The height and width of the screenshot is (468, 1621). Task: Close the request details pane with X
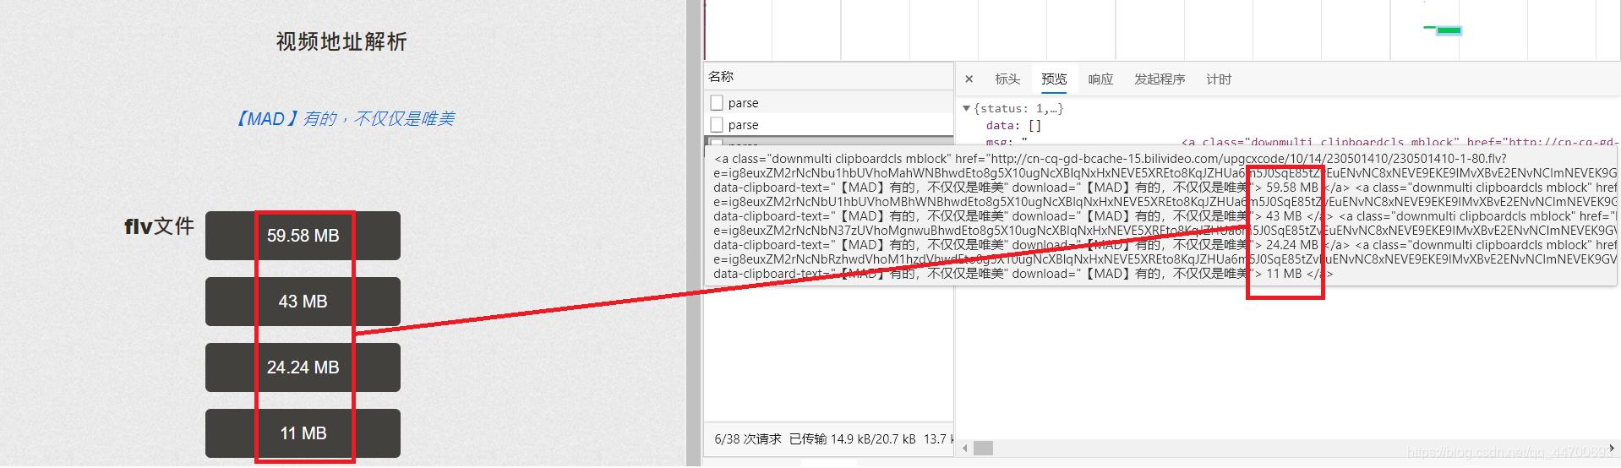click(969, 79)
